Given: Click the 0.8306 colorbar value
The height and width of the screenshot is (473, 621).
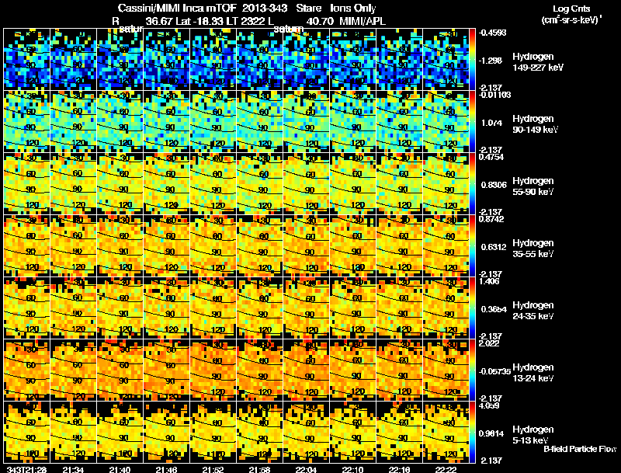Looking at the screenshot, I should [493, 185].
